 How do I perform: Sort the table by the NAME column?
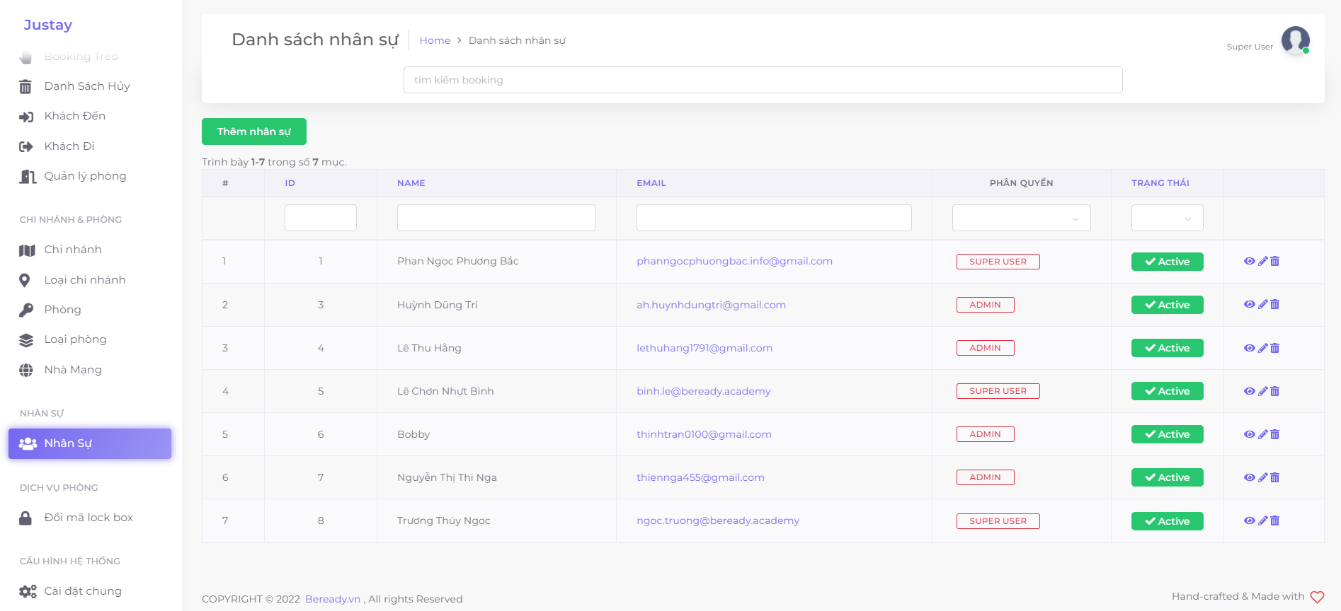pyautogui.click(x=411, y=183)
